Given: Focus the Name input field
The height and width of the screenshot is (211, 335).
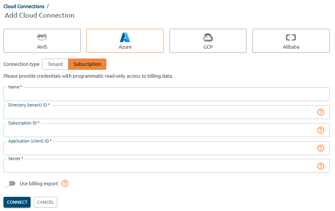Looking at the screenshot, I should pos(166,95).
